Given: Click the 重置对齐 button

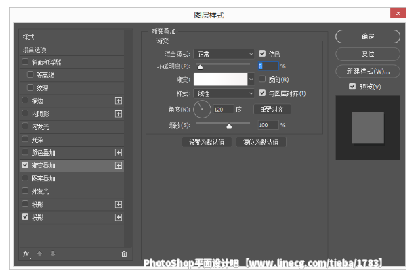Looking at the screenshot, I should (272, 109).
